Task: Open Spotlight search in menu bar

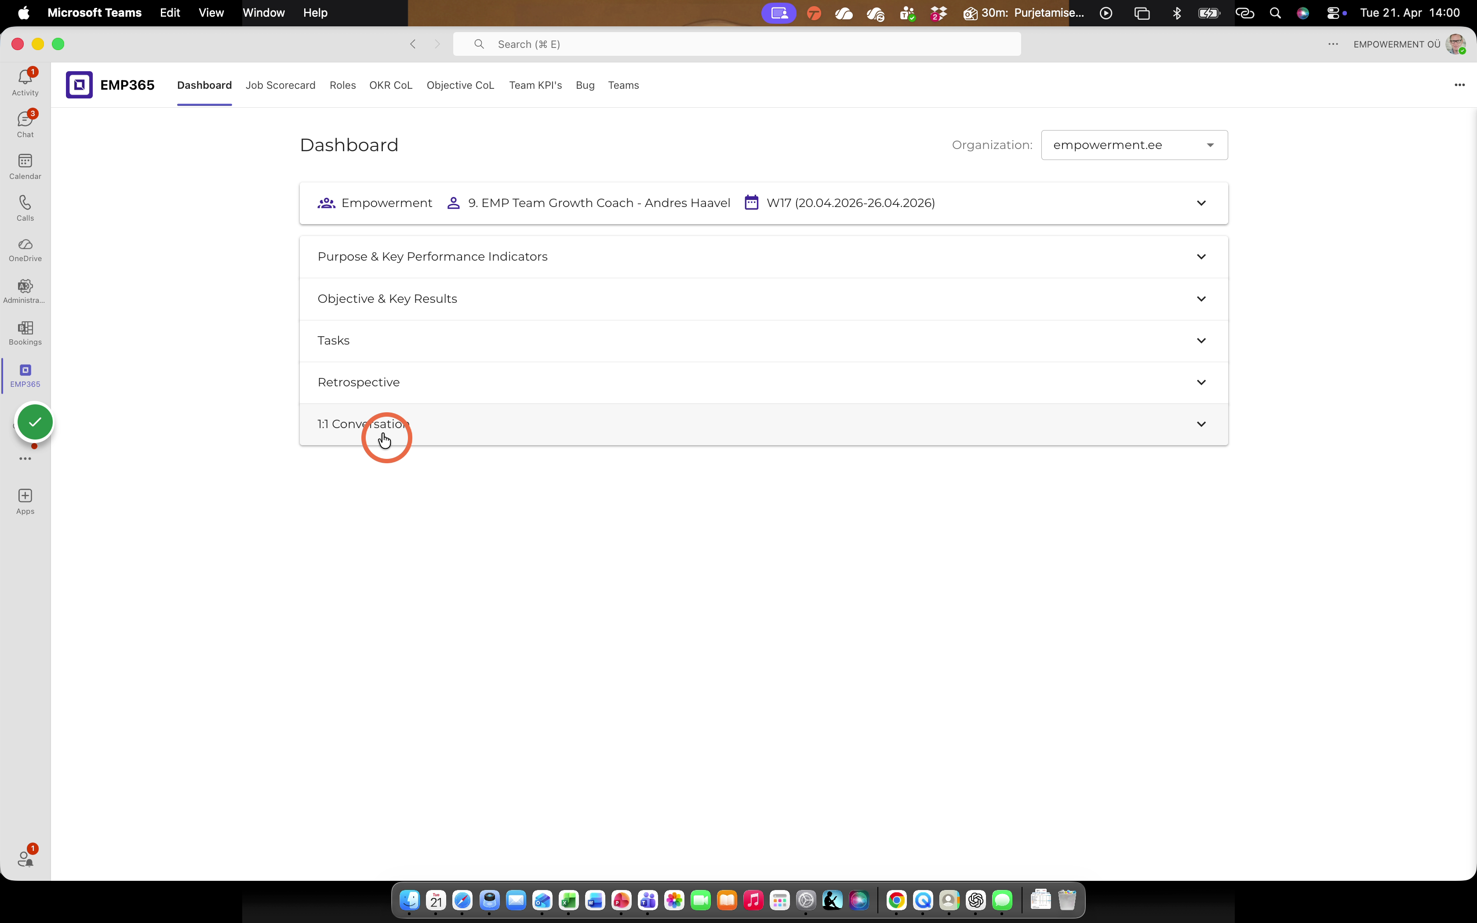Action: coord(1275,13)
